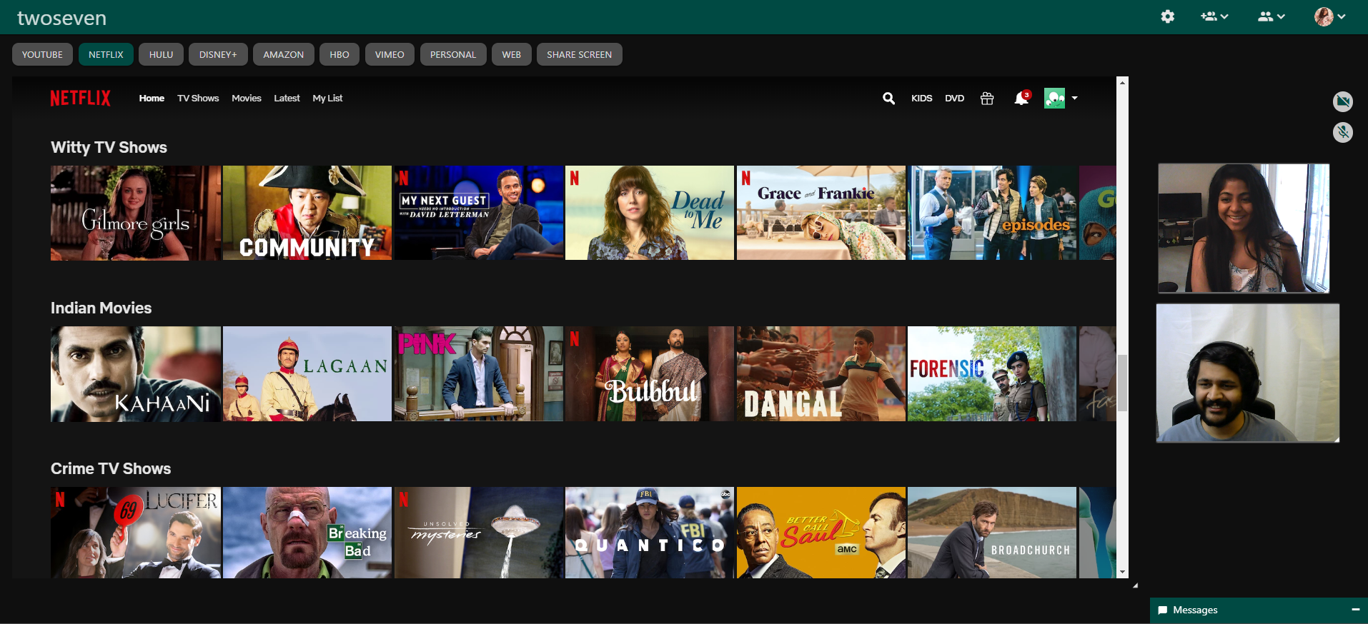The height and width of the screenshot is (624, 1368).
Task: Click the Netflix KIDS link
Action: click(x=922, y=99)
